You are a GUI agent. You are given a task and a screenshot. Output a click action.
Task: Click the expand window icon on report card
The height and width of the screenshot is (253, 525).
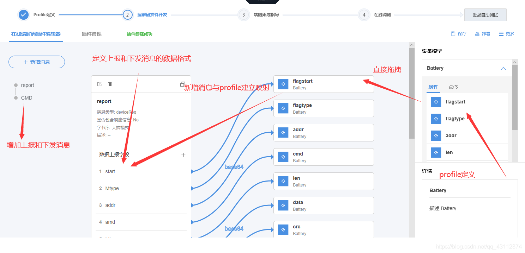183,84
